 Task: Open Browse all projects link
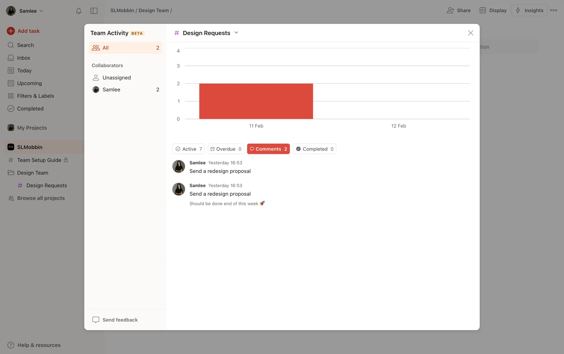[x=41, y=198]
